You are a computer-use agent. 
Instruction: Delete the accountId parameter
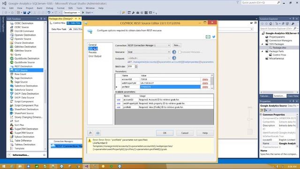click(x=205, y=79)
